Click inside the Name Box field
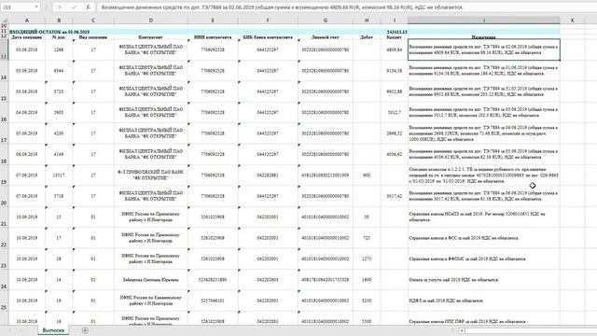 [x=17, y=7]
